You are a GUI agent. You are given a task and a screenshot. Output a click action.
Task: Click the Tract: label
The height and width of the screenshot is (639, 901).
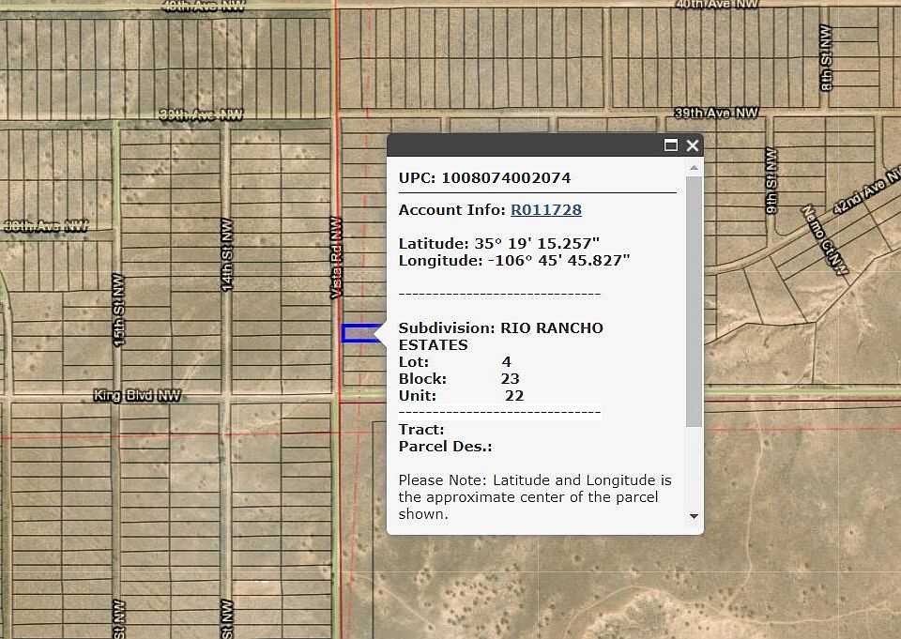click(421, 430)
